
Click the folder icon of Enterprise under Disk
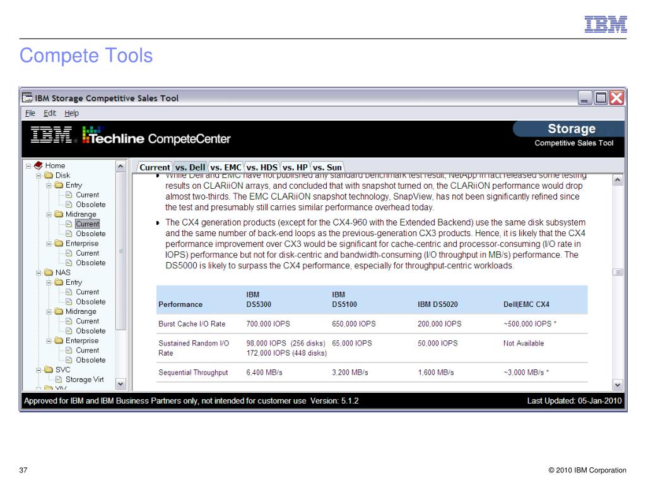[59, 243]
